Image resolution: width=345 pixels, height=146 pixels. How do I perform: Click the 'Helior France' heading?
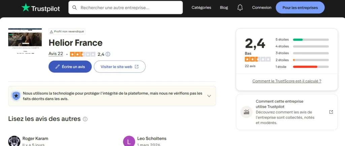coord(75,43)
